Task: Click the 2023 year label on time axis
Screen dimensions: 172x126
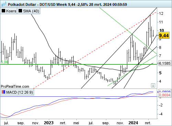Action: (x=49, y=123)
